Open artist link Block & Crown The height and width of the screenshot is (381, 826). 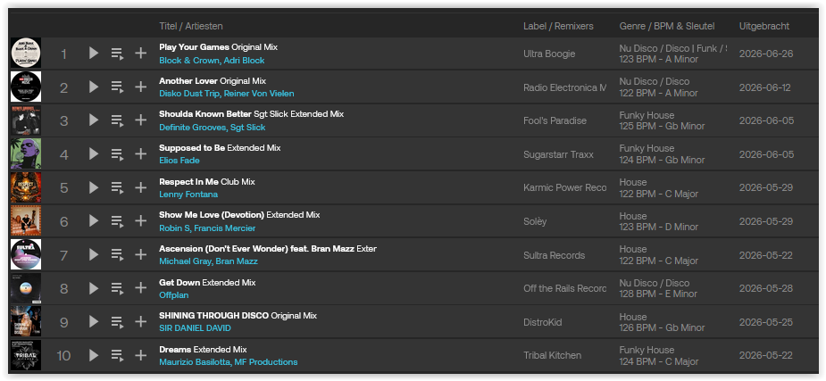(x=189, y=60)
